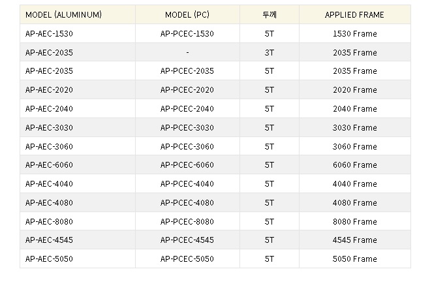Select the AP-AEC-5050 cell
Image resolution: width=447 pixels, height=282 pixels.
tap(78, 259)
